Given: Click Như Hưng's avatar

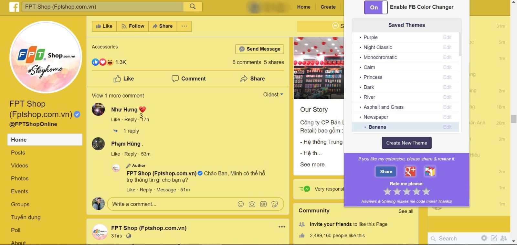Looking at the screenshot, I should (98, 109).
